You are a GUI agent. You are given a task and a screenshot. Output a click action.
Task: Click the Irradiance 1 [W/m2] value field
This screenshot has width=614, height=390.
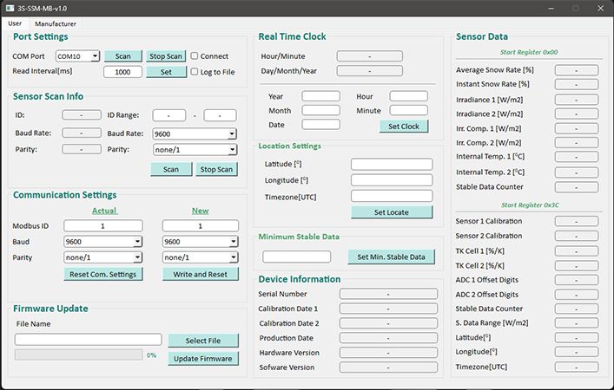pos(577,100)
